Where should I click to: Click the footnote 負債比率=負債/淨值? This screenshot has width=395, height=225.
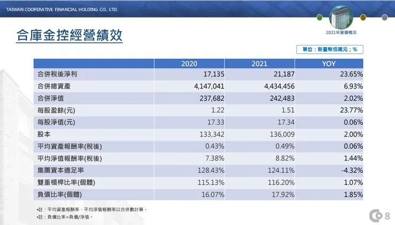(x=65, y=217)
